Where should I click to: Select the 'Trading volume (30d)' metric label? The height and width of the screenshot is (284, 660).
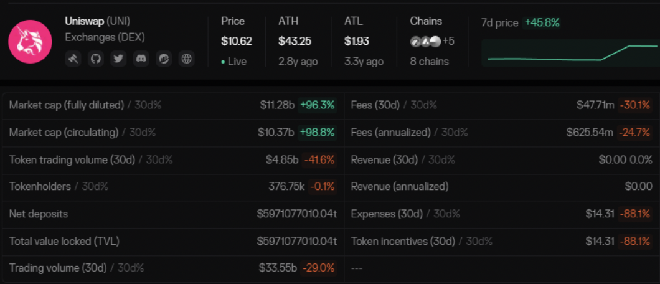pos(58,268)
